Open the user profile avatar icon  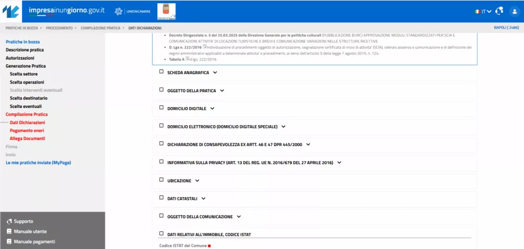515,12
